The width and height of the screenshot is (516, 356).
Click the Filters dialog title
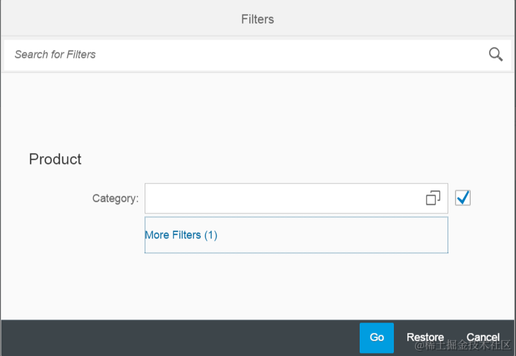[x=258, y=19]
